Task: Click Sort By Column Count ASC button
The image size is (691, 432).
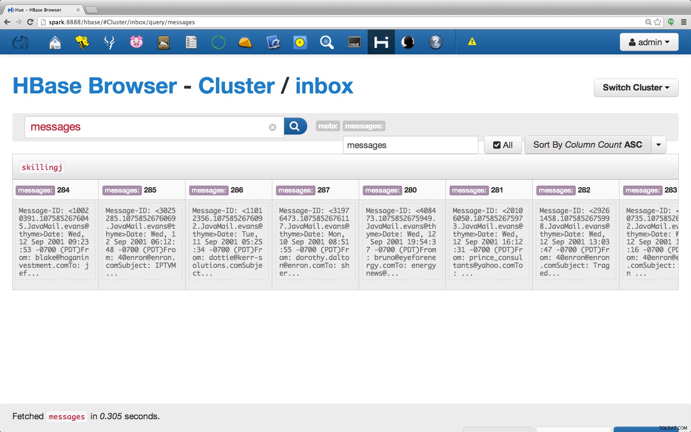Action: point(588,145)
